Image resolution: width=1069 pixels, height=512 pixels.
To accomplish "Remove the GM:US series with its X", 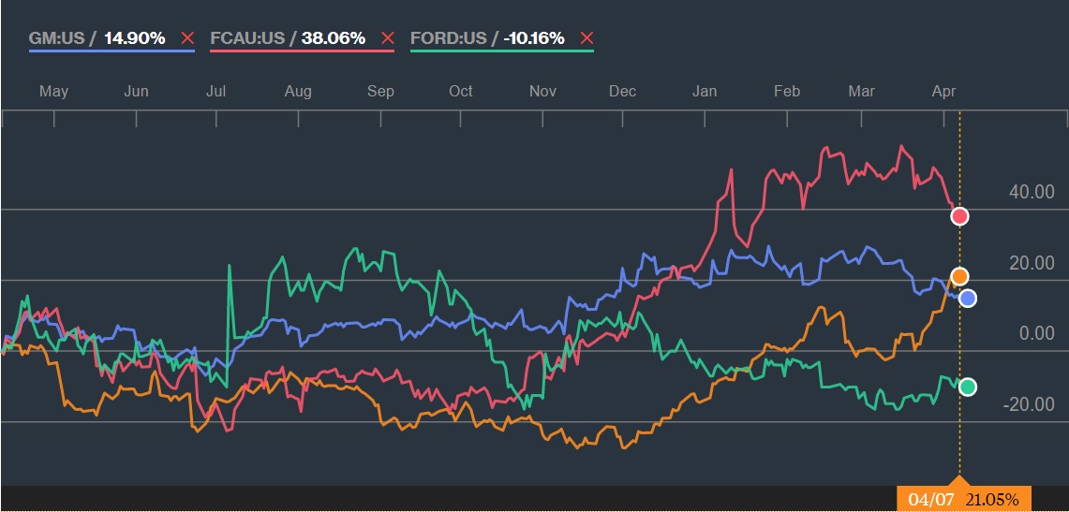I will [x=186, y=38].
